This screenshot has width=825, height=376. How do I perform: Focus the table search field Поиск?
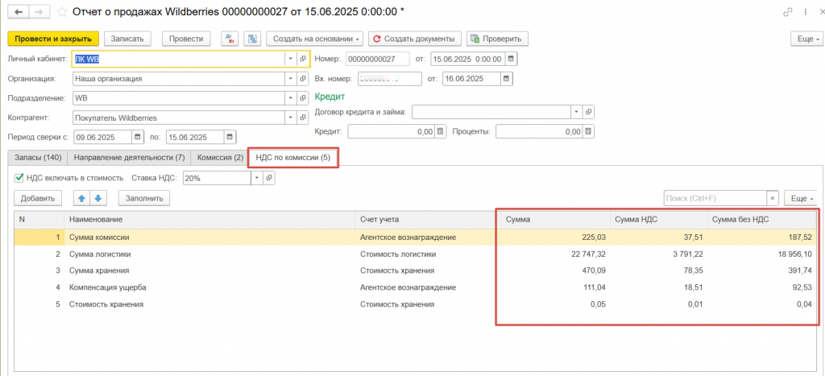click(714, 198)
